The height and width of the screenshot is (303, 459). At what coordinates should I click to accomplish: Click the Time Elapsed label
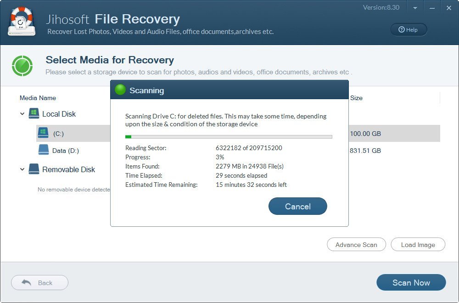click(x=144, y=176)
